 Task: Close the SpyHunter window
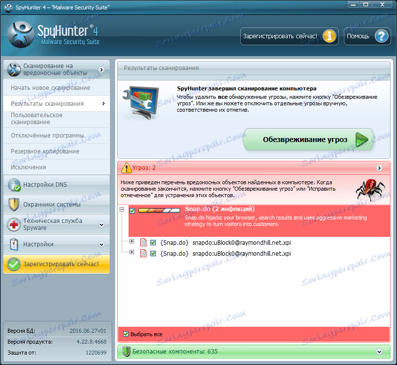(383, 4)
